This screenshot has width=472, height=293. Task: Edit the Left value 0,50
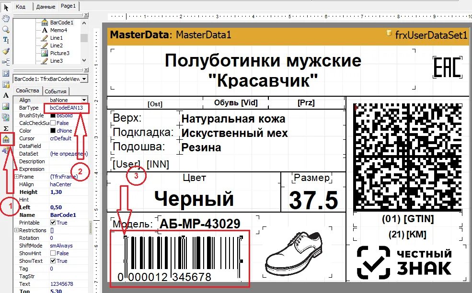coord(69,207)
